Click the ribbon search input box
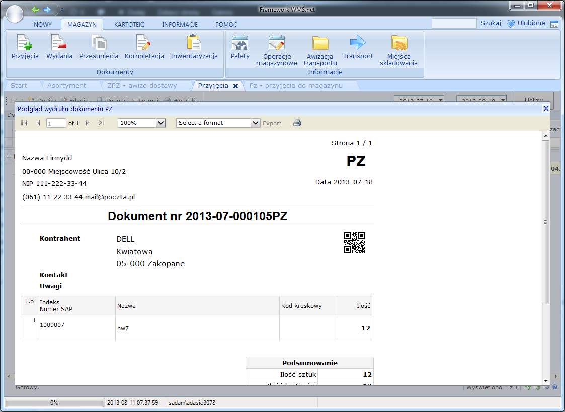Image resolution: width=565 pixels, height=412 pixels. click(454, 24)
